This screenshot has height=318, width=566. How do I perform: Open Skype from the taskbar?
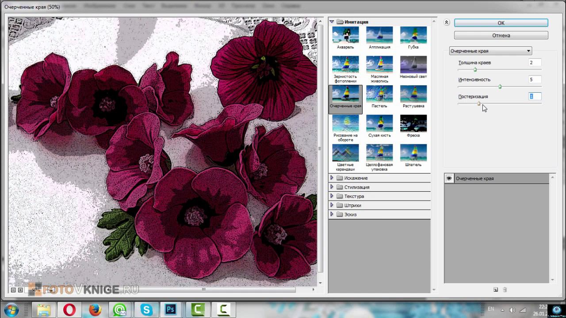pyautogui.click(x=145, y=310)
